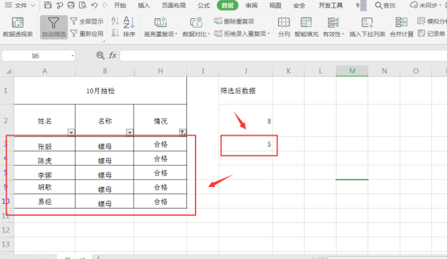Switch to the 插入 tab
447x259 pixels.
pyautogui.click(x=144, y=5)
